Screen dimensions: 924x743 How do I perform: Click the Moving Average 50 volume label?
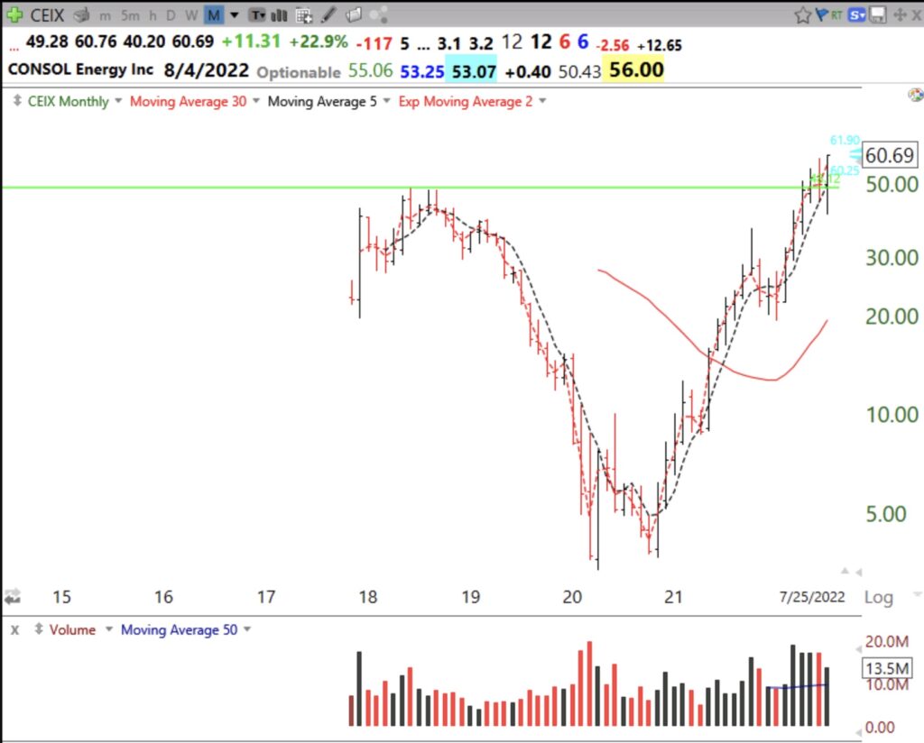click(x=179, y=629)
